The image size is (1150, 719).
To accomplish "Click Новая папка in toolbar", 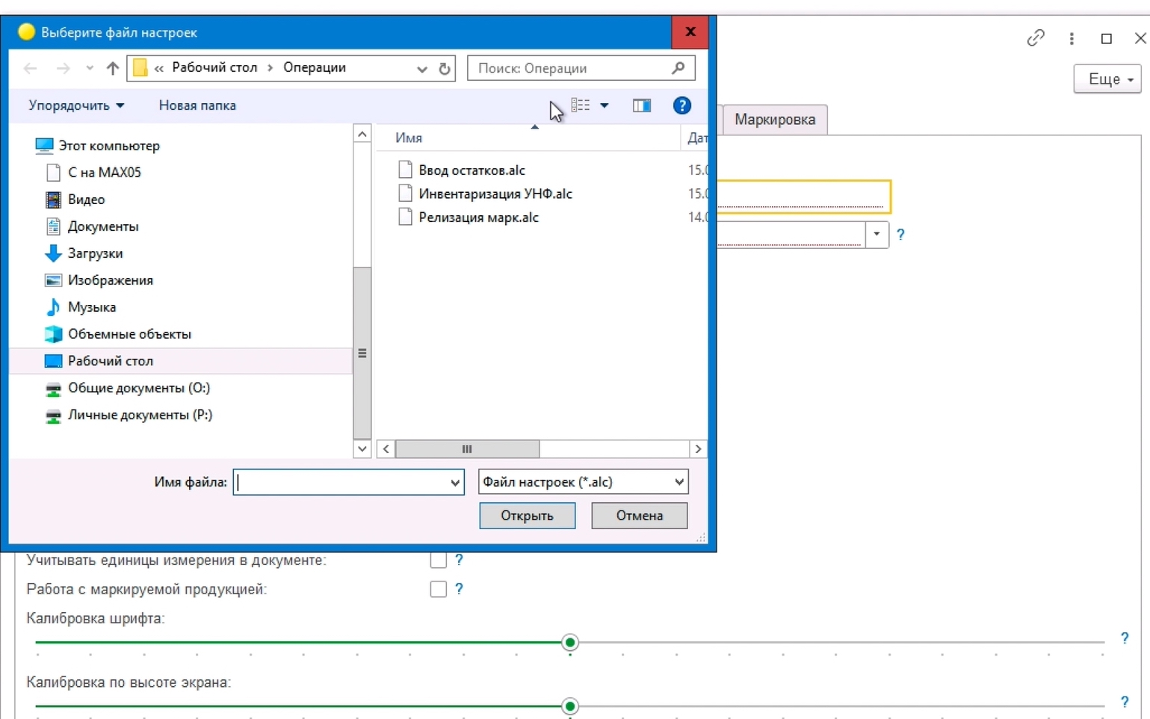I will [197, 105].
